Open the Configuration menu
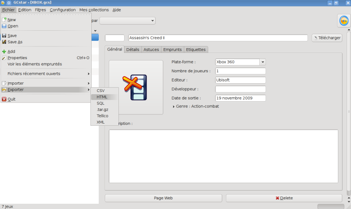This screenshot has width=351, height=209. click(63, 10)
